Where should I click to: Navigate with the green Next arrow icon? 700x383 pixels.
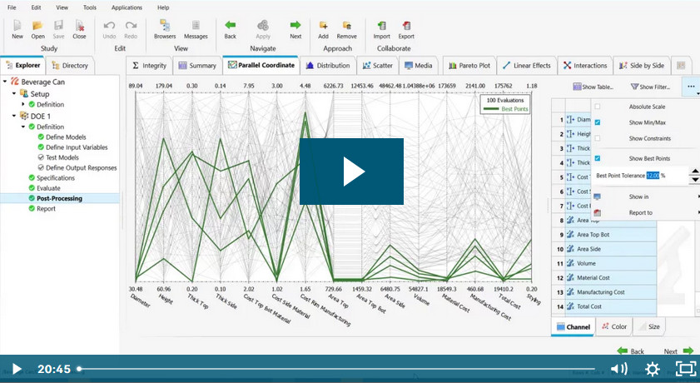coord(295,26)
